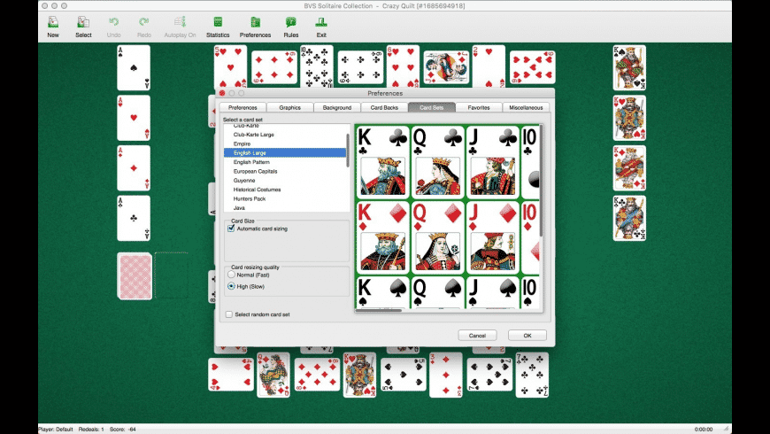
Task: Switch to the Graphics tab
Action: point(289,108)
